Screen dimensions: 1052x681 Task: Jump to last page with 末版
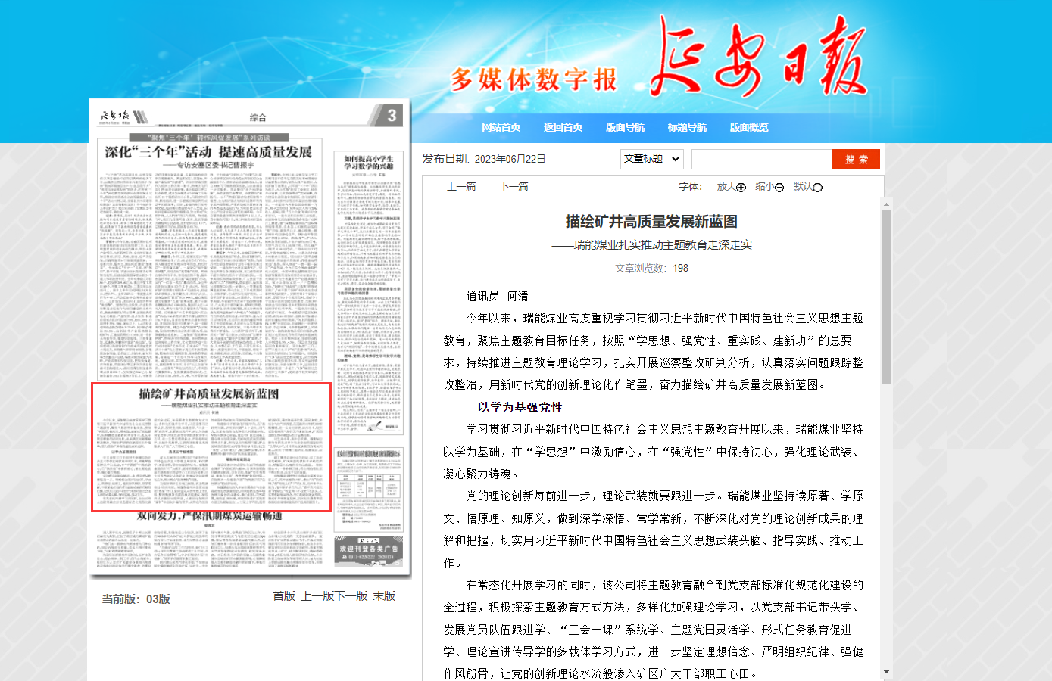384,596
